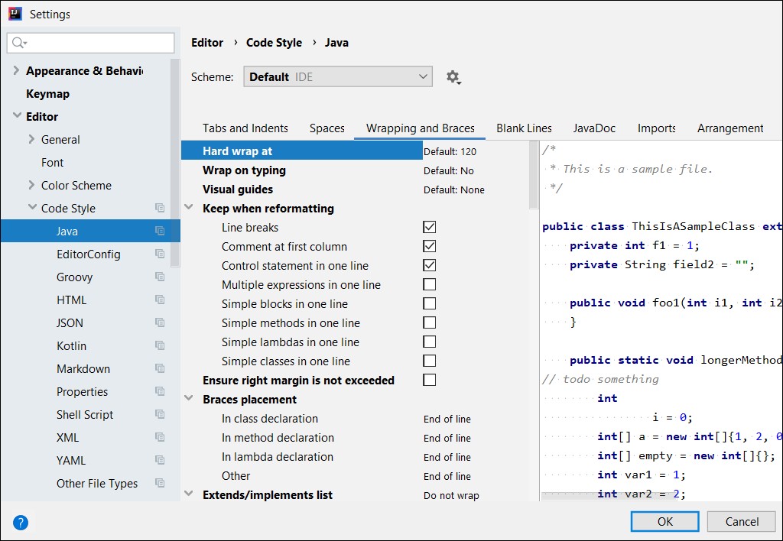Open the JavaDoc tab
783x541 pixels.
(594, 128)
